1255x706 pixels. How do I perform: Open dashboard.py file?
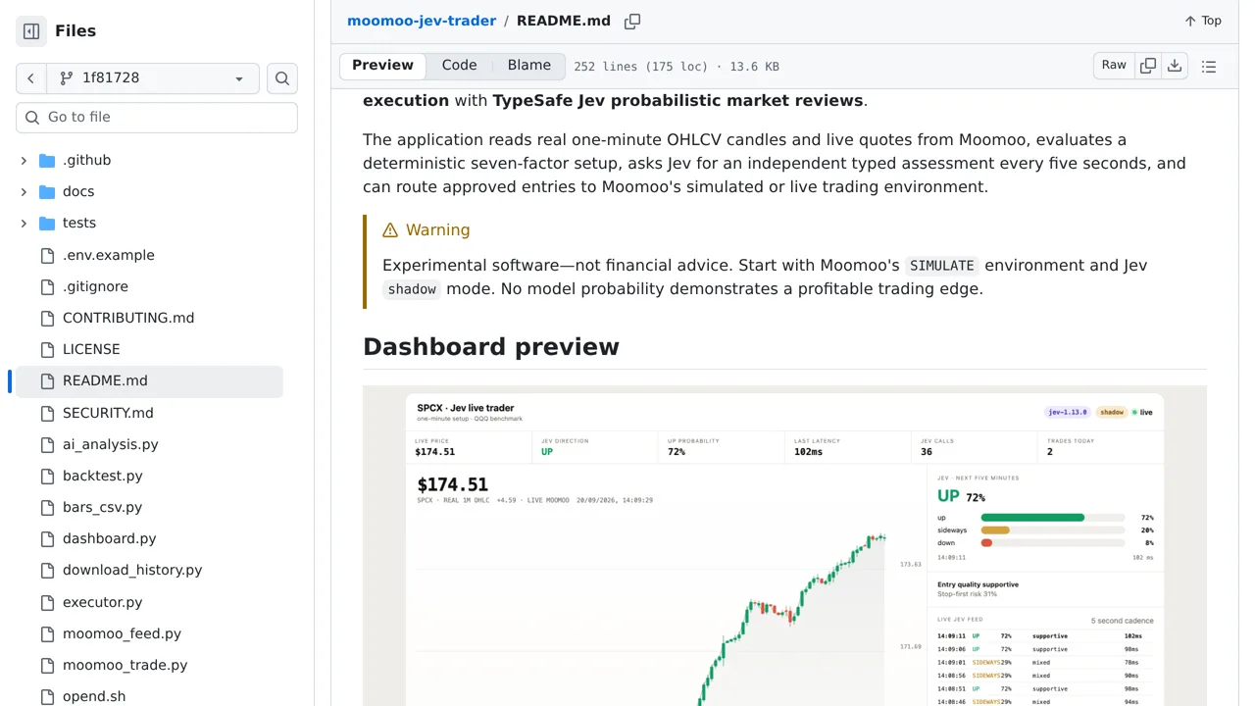tap(110, 538)
